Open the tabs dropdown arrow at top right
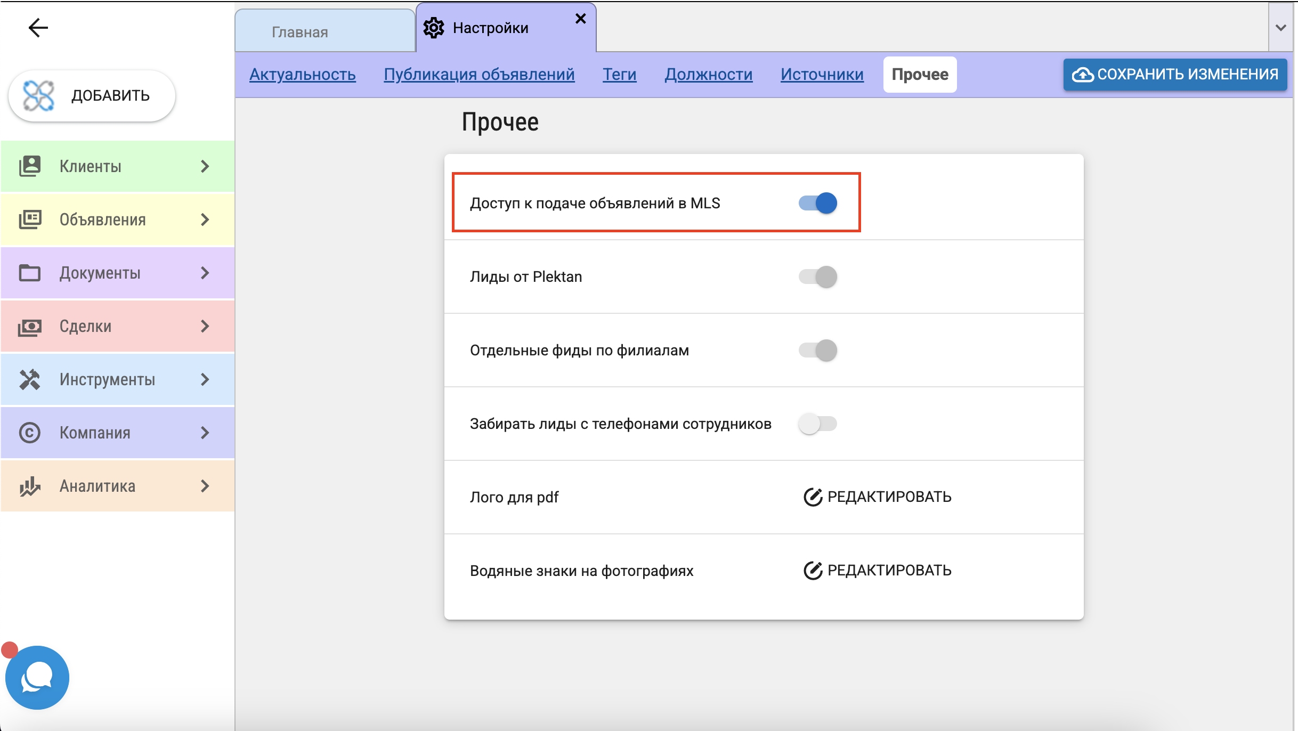 click(x=1281, y=28)
